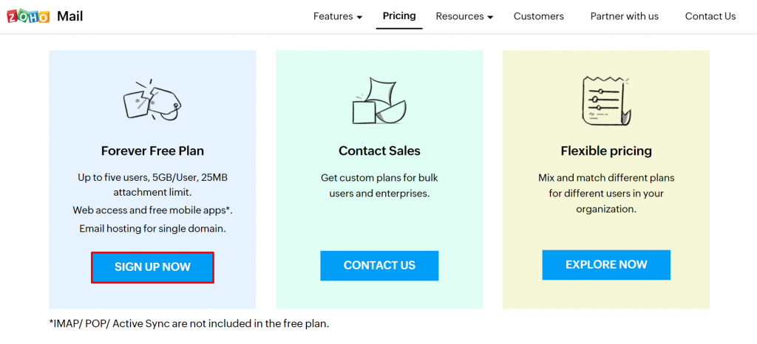Click the Contact Sales shapes illustration
The image size is (757, 344).
pos(378,100)
